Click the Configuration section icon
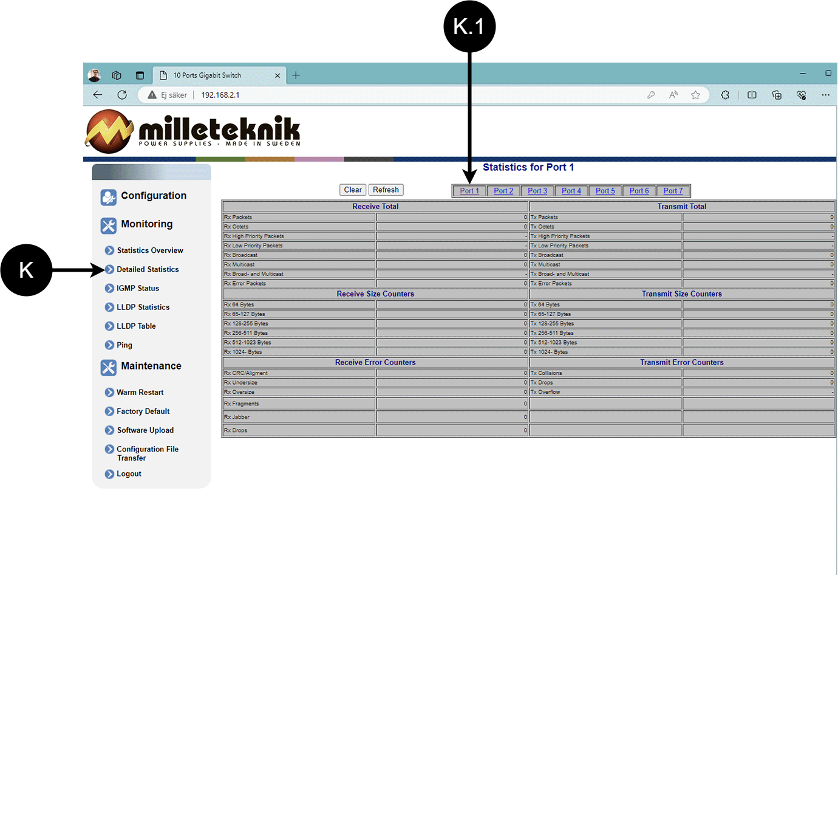Viewport: 838px width, 818px height. coord(109,197)
